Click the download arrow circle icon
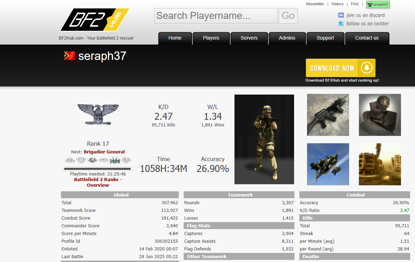Image resolution: width=415 pixels, height=262 pixels. [367, 68]
